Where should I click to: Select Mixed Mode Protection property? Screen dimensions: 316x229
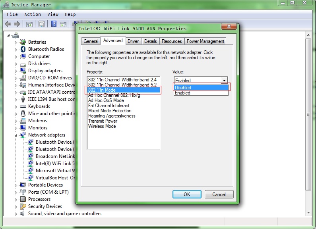[x=124, y=111]
